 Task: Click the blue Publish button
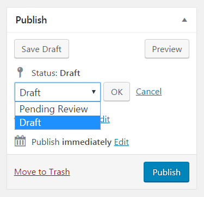[x=166, y=172]
